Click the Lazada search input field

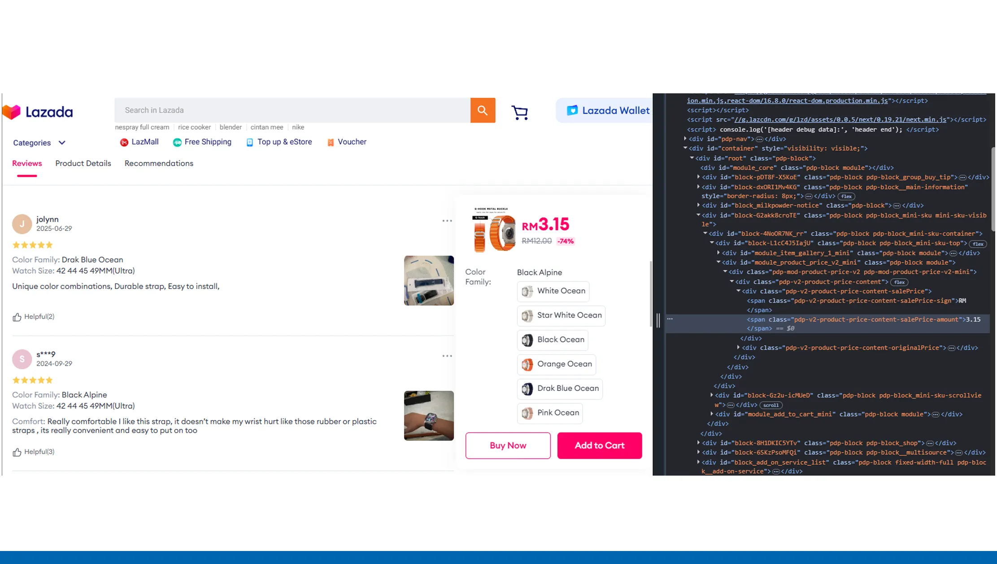click(292, 110)
